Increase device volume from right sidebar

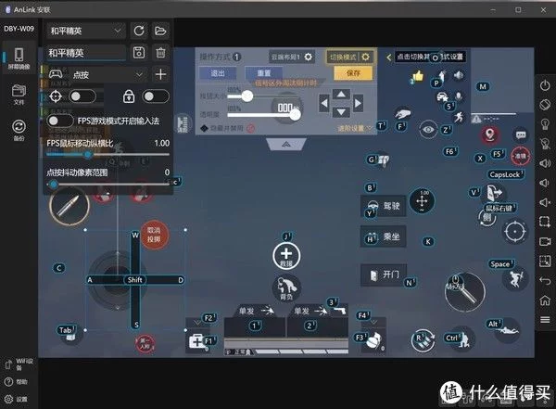click(x=545, y=163)
